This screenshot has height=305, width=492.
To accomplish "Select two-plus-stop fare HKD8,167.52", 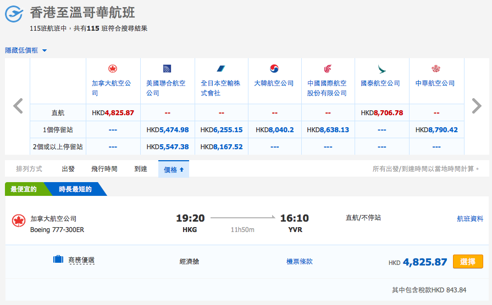I will [222, 146].
